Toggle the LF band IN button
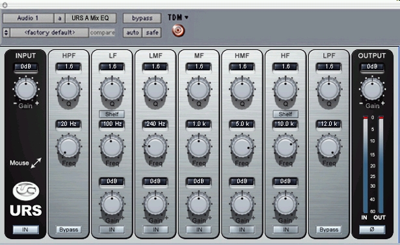 112,229
